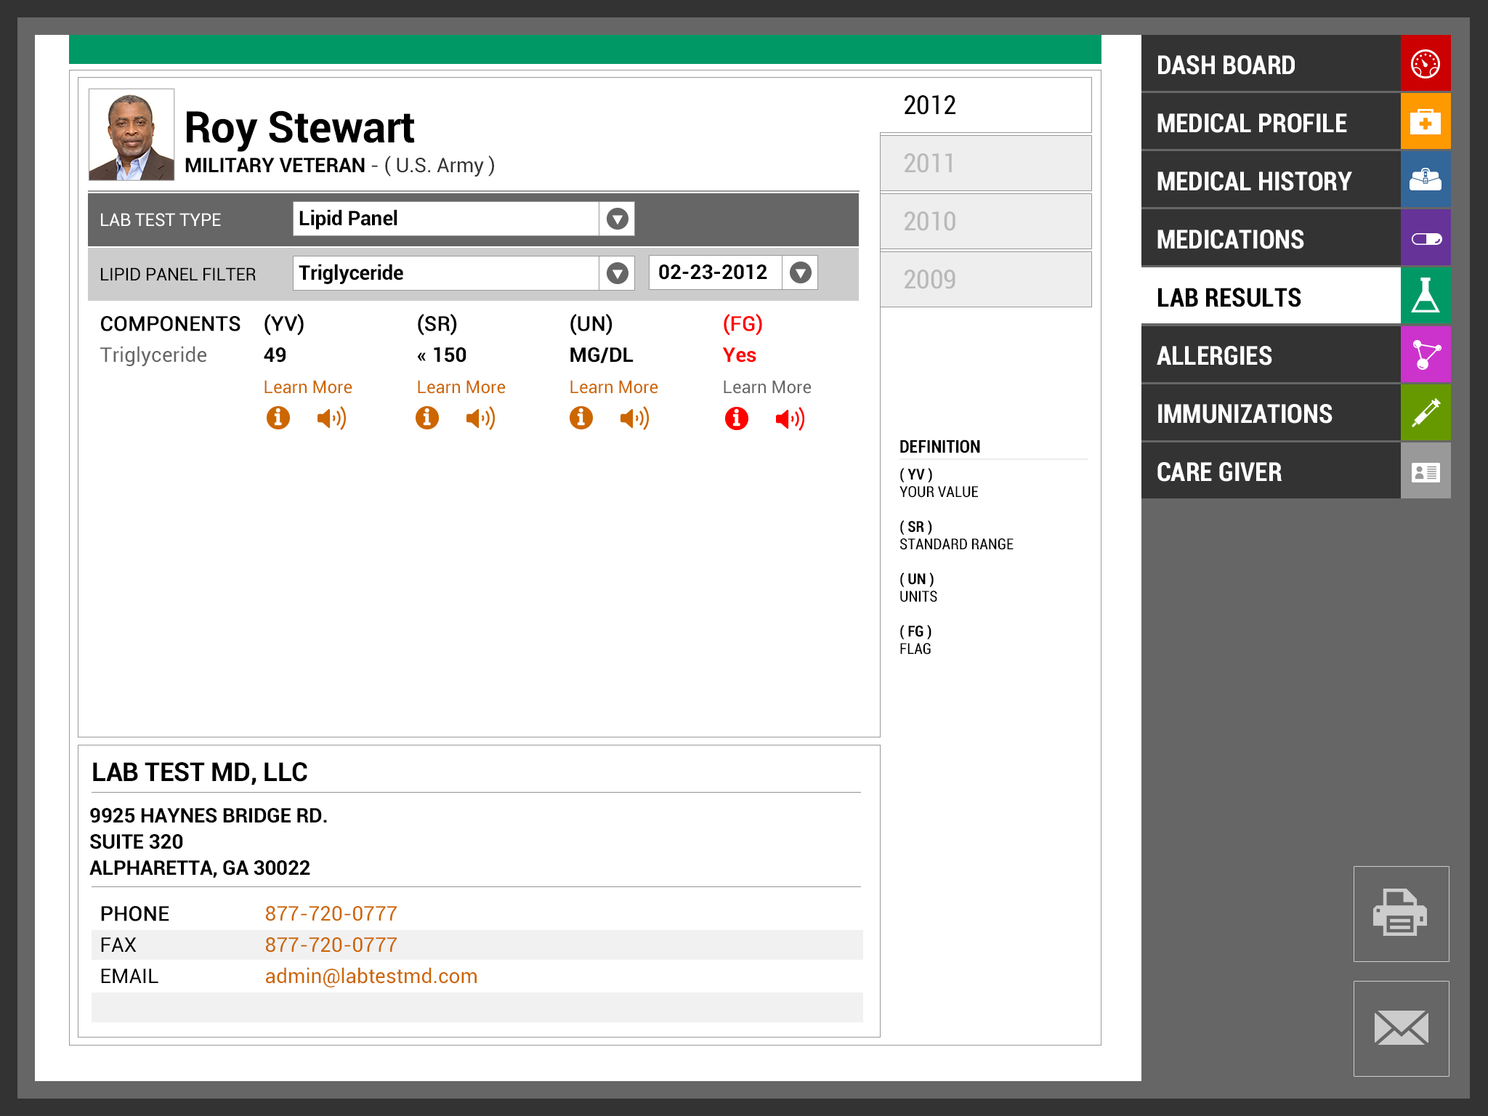The height and width of the screenshot is (1116, 1488).
Task: Click Roy Stewart's profile photo
Action: (x=132, y=134)
